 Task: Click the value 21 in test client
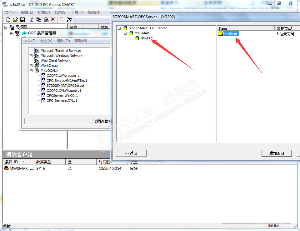click(x=70, y=169)
